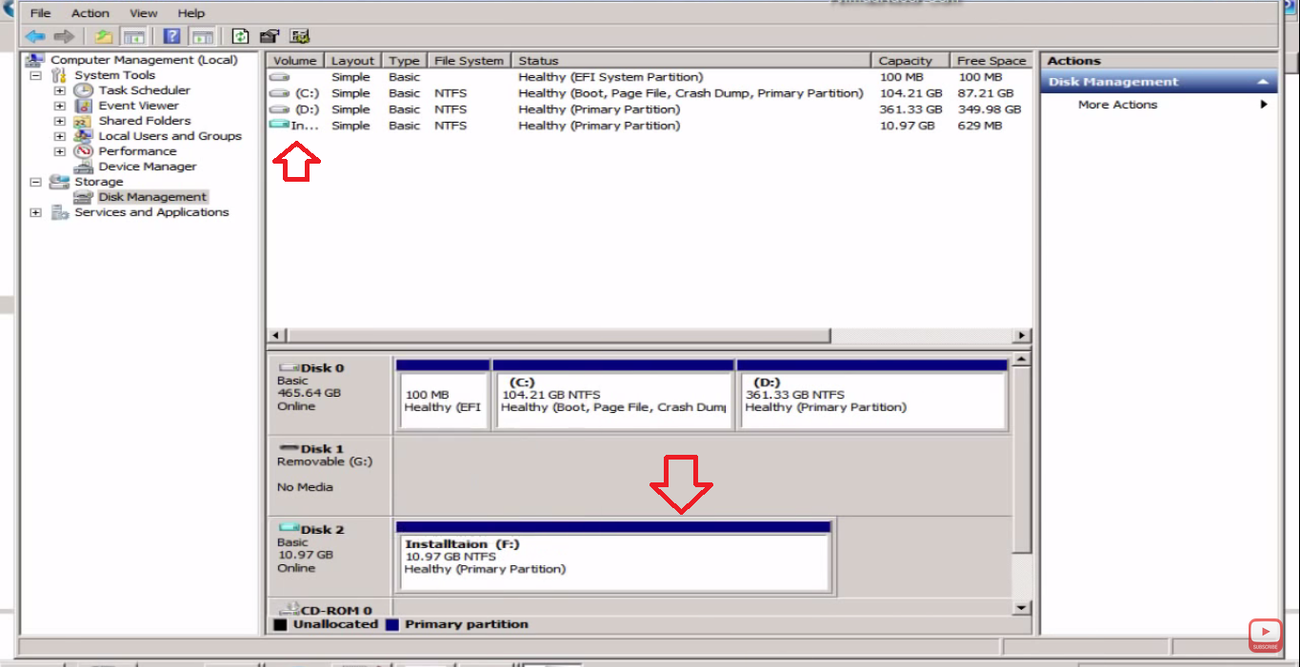1300x667 pixels.
Task: Click the graphical view scroll up arrow
Action: [x=1022, y=360]
